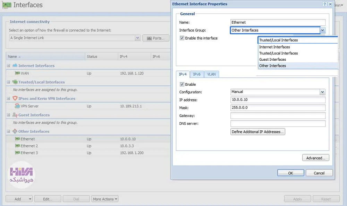Click the 10.189.213.1 IPv4 cell
Screen dimensions: 347x206
click(131, 106)
